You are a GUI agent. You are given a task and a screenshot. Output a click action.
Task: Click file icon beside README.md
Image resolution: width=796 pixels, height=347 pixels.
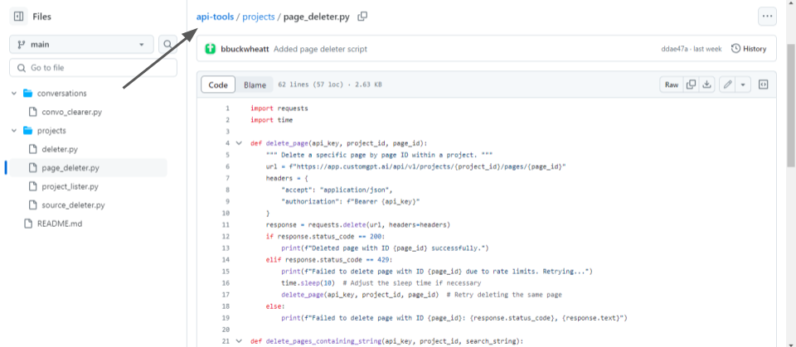coord(28,224)
